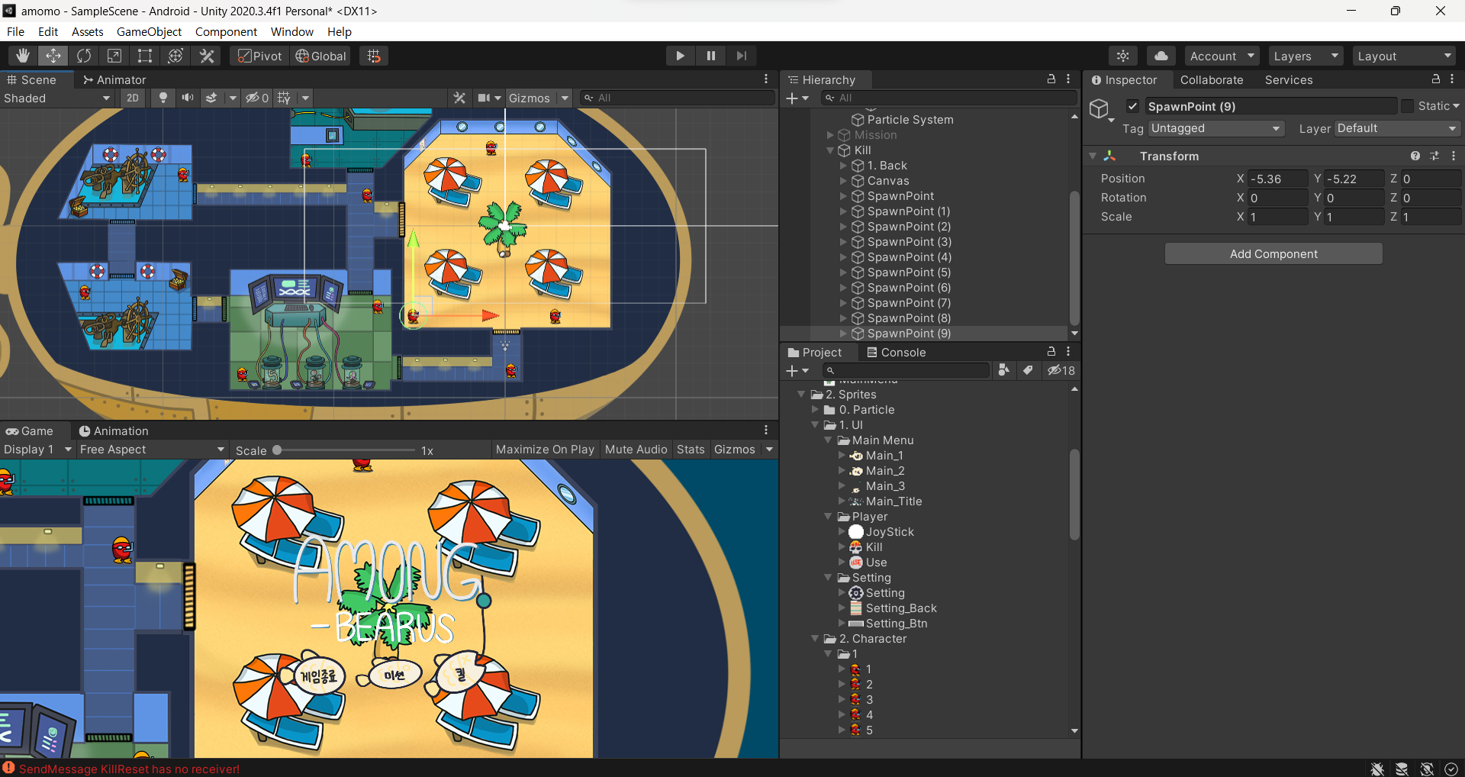
Task: Toggle Global handle rotation
Action: point(321,56)
